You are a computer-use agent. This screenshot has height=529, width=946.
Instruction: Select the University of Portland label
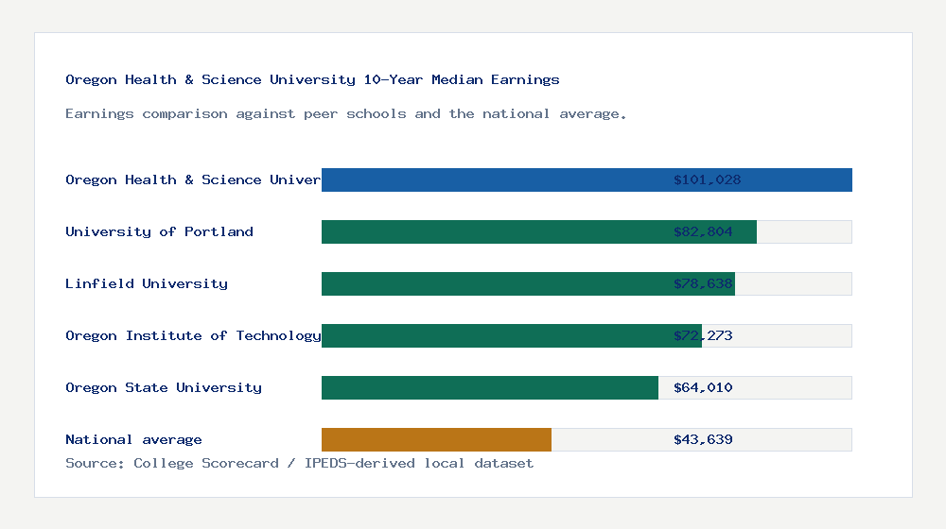click(159, 231)
